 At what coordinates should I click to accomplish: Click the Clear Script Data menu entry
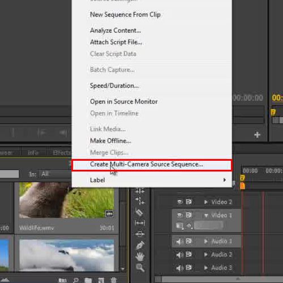coord(152,54)
